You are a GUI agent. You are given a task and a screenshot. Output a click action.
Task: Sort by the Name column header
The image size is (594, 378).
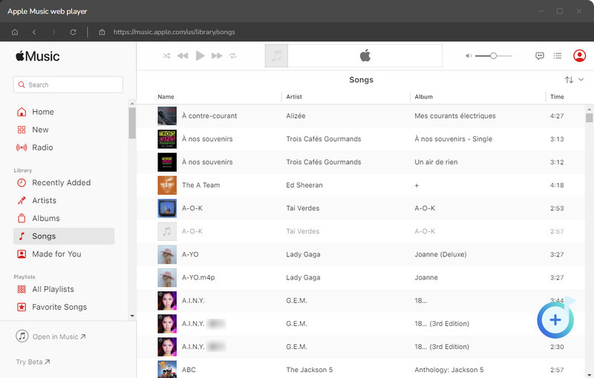tap(166, 97)
